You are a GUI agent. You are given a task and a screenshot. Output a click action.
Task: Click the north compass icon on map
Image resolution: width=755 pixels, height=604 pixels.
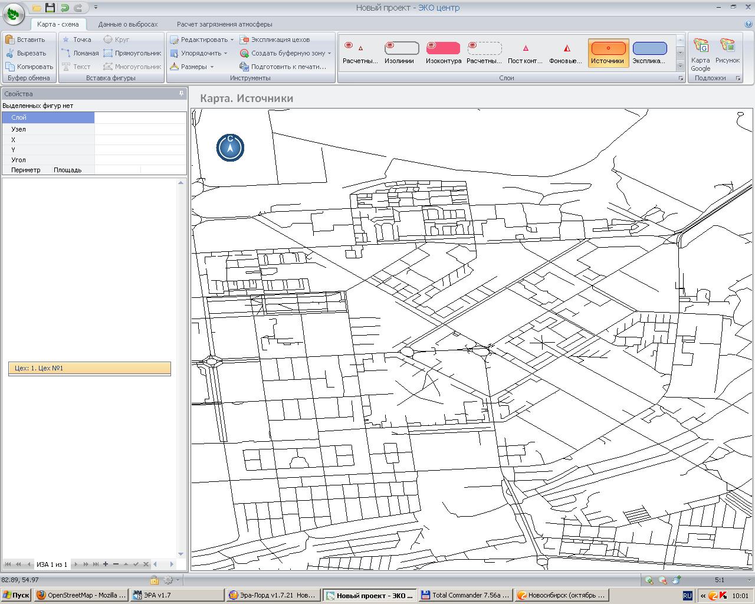(230, 147)
